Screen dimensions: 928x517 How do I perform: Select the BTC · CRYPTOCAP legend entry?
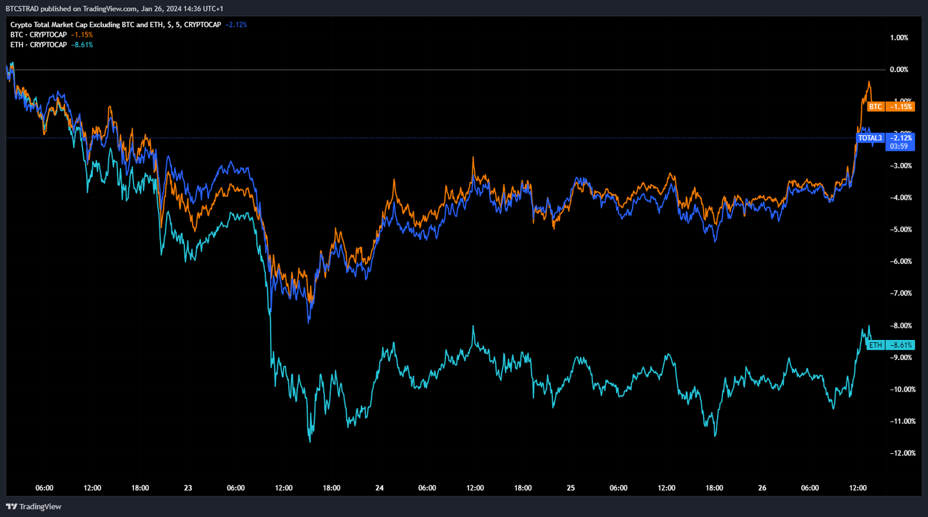point(39,34)
